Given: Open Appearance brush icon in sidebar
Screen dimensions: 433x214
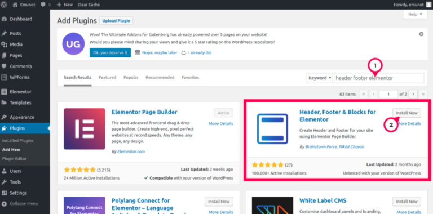Looking at the screenshot, I should pos(4,117).
